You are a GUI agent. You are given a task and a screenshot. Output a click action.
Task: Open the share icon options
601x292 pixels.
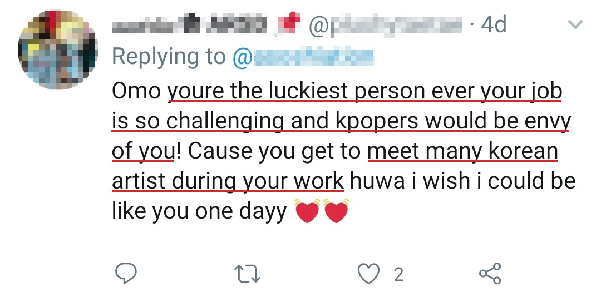[490, 273]
